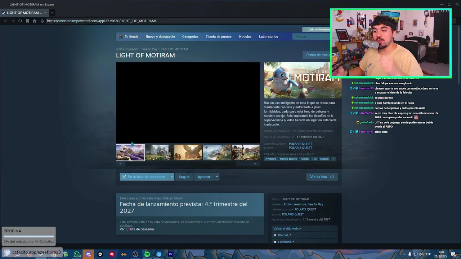The width and height of the screenshot is (461, 259).
Task: Open the blue circular taskbar app
Action: pyautogui.click(x=159, y=254)
